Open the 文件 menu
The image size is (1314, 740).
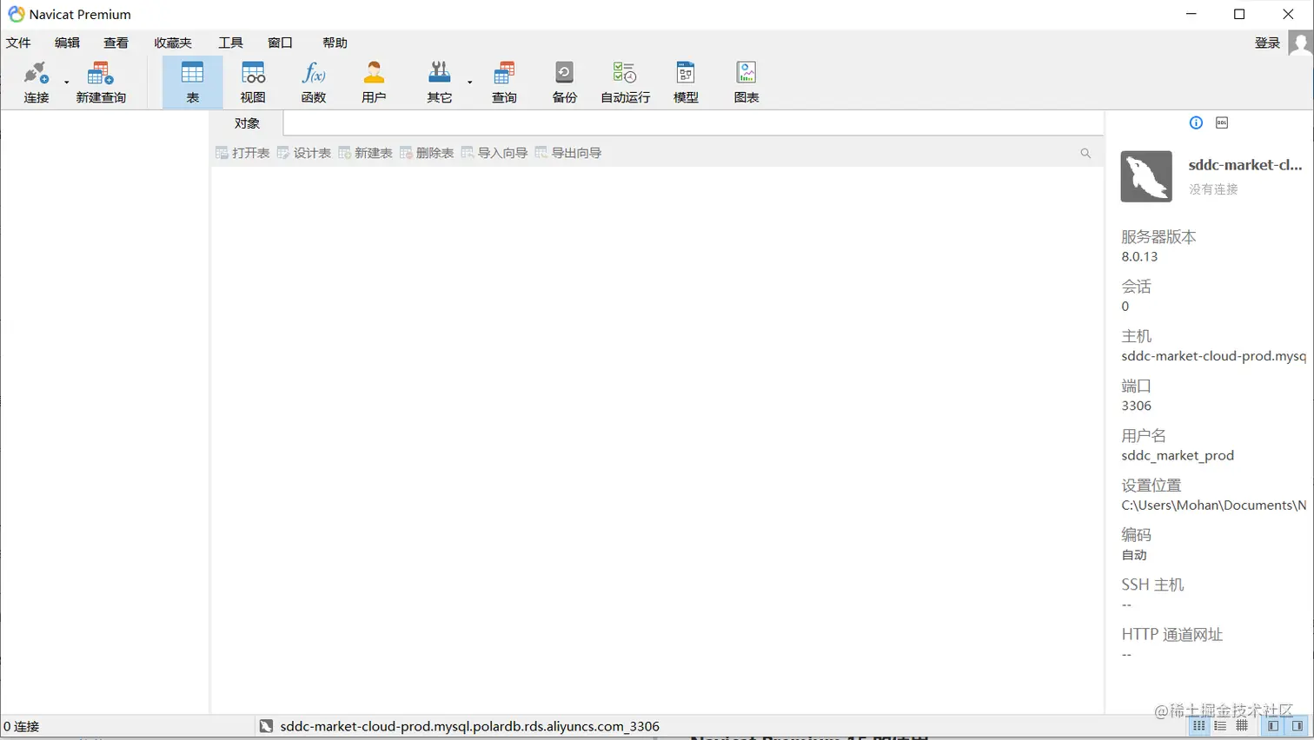pyautogui.click(x=18, y=43)
